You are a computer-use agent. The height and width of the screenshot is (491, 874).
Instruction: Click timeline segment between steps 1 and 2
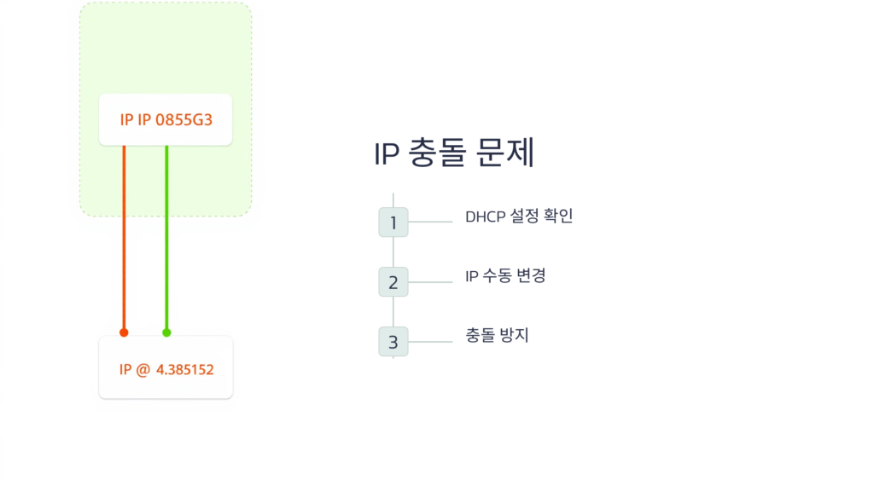393,252
